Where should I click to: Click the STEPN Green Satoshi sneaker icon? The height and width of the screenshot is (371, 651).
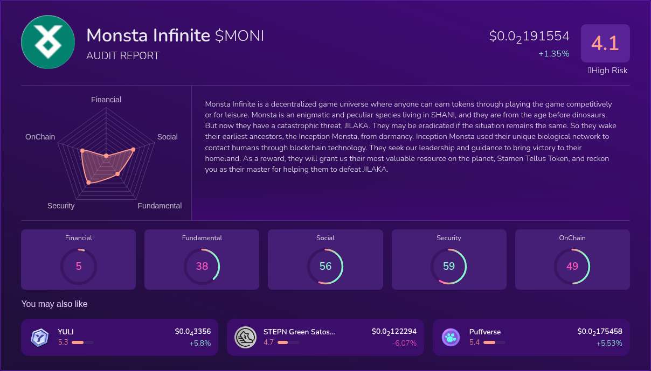245,337
